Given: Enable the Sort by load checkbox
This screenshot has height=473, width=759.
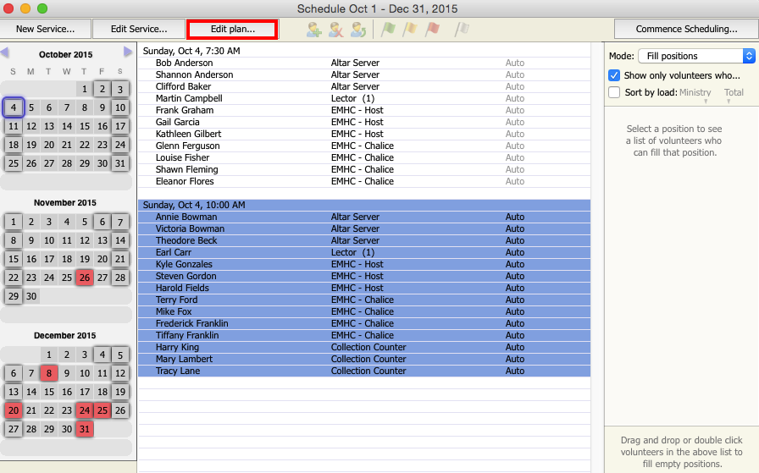Looking at the screenshot, I should pos(614,92).
